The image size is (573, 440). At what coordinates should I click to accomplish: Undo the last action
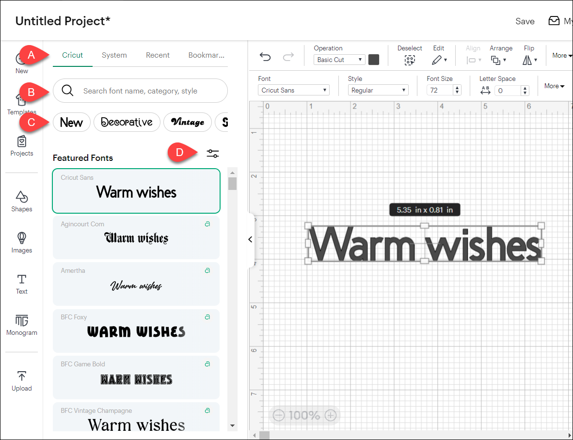coord(265,57)
